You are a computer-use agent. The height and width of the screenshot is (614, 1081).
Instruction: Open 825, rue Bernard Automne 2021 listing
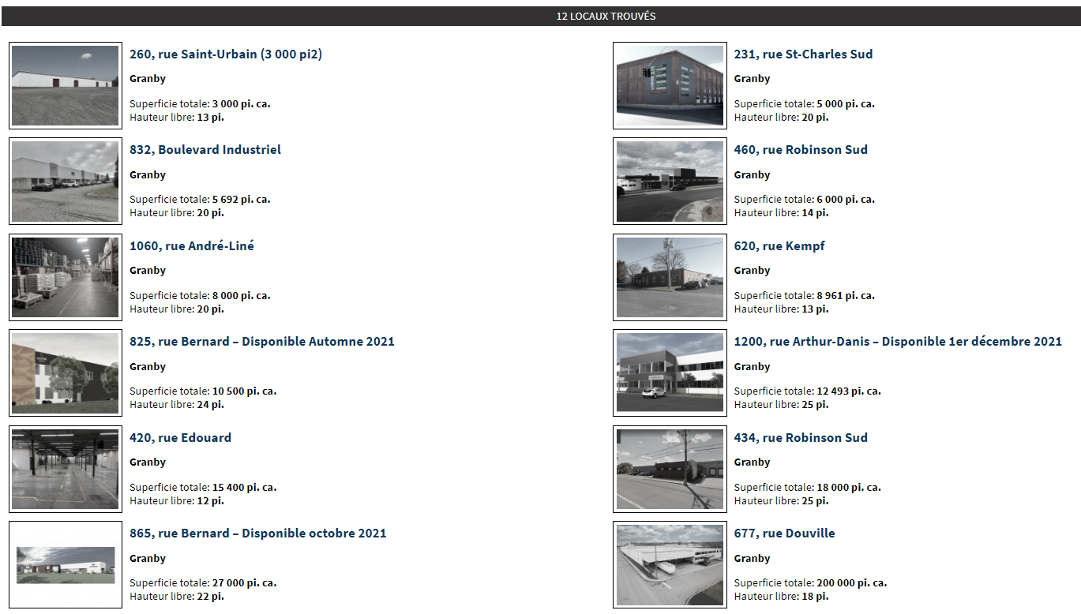click(262, 342)
